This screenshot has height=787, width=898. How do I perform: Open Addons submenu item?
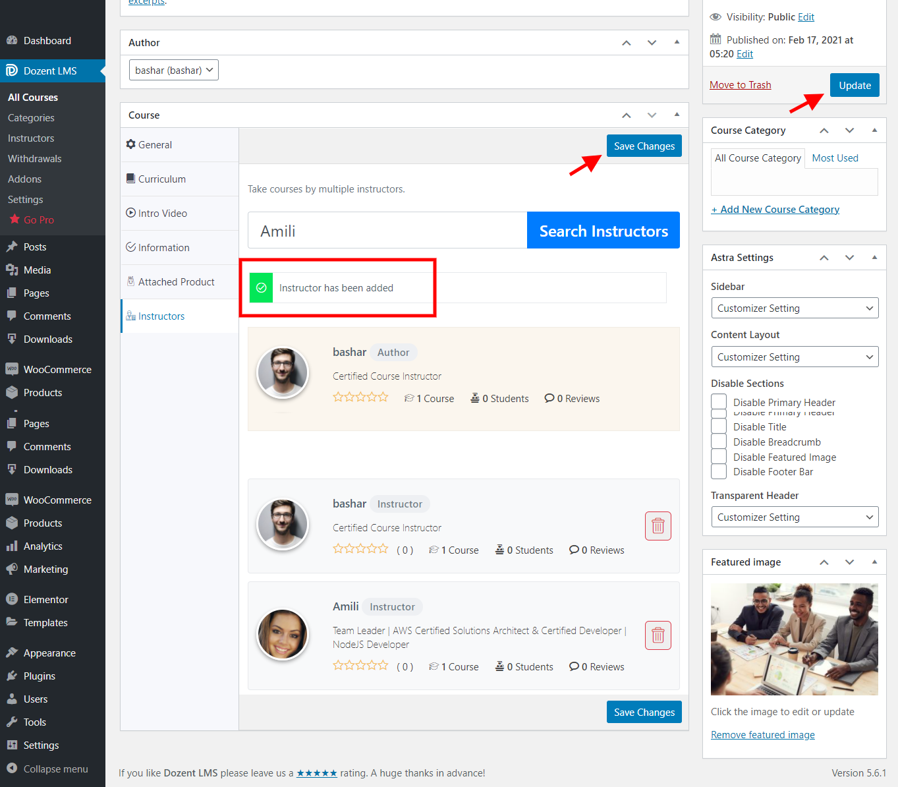pos(24,179)
